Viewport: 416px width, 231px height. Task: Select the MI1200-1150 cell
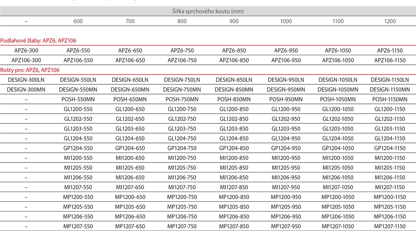390,158
